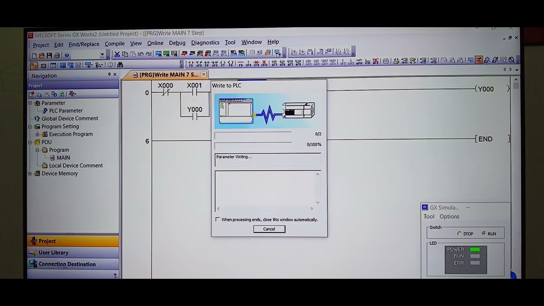Open the Options menu in GX Simulator
Viewport: 544px width, 306px height.
[x=449, y=217]
